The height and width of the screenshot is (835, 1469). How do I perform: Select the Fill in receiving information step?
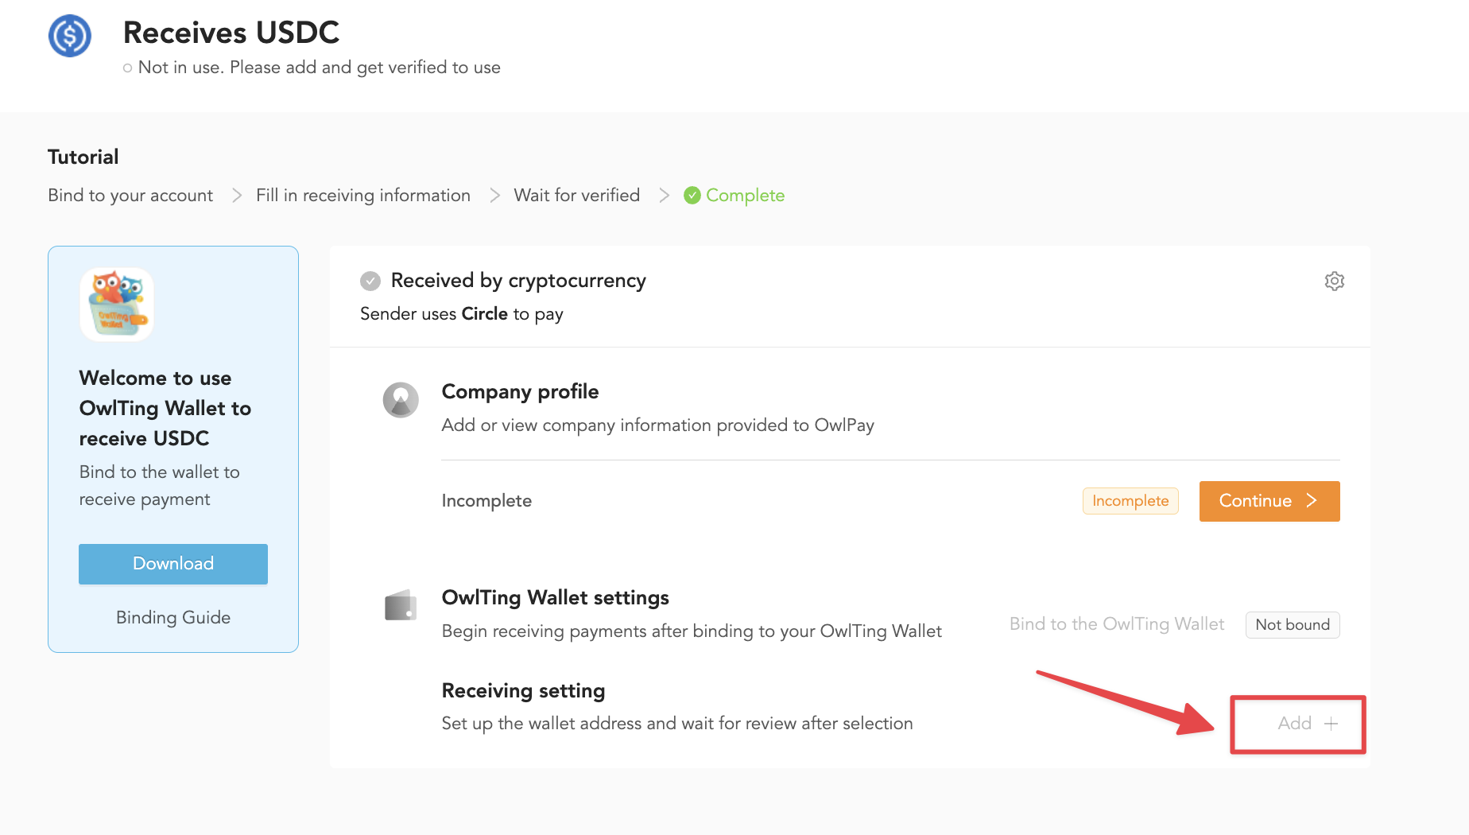pyautogui.click(x=363, y=196)
